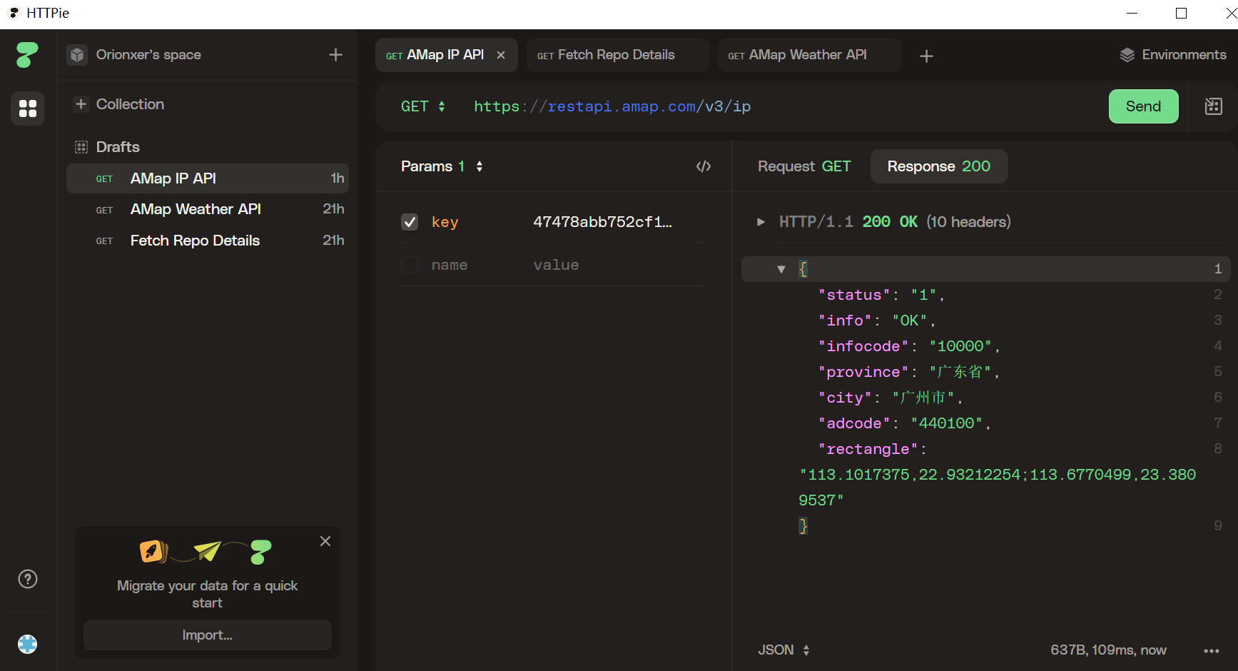Change the JSON response format dropdown
Viewport: 1238px width, 671px height.
point(783,650)
